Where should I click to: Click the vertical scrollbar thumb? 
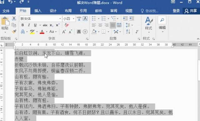[x=199, y=70]
